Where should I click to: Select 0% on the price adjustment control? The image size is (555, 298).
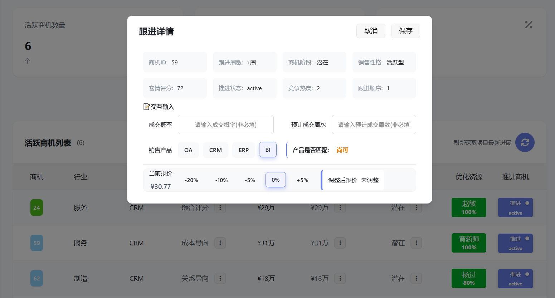pyautogui.click(x=276, y=180)
